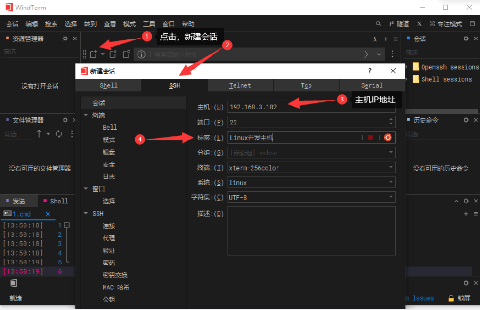Image resolution: width=480 pixels, height=310 pixels.
Task: Open the 编辑 menu
Action: point(32,24)
